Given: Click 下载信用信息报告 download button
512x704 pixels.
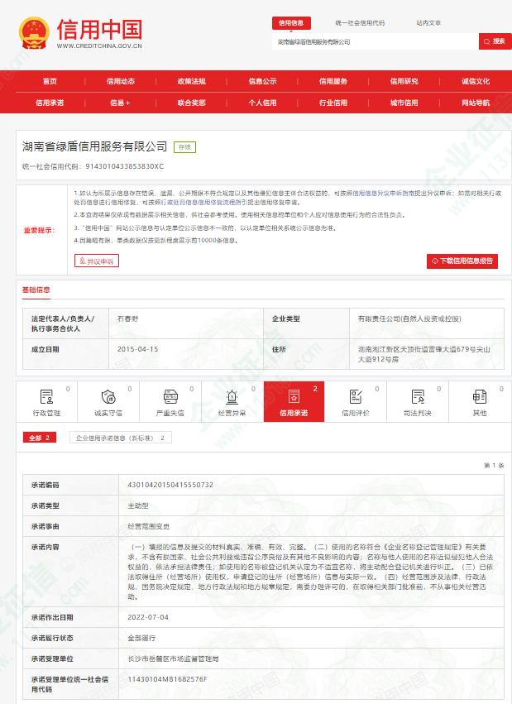Looking at the screenshot, I should pos(462,261).
